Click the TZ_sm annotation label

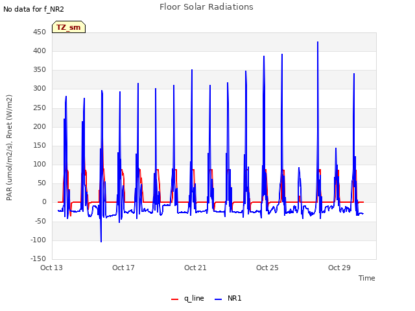tap(69, 27)
